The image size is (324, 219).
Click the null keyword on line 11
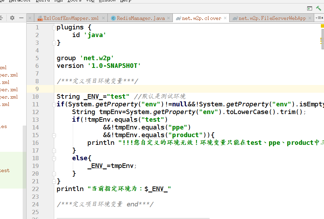click(x=179, y=104)
